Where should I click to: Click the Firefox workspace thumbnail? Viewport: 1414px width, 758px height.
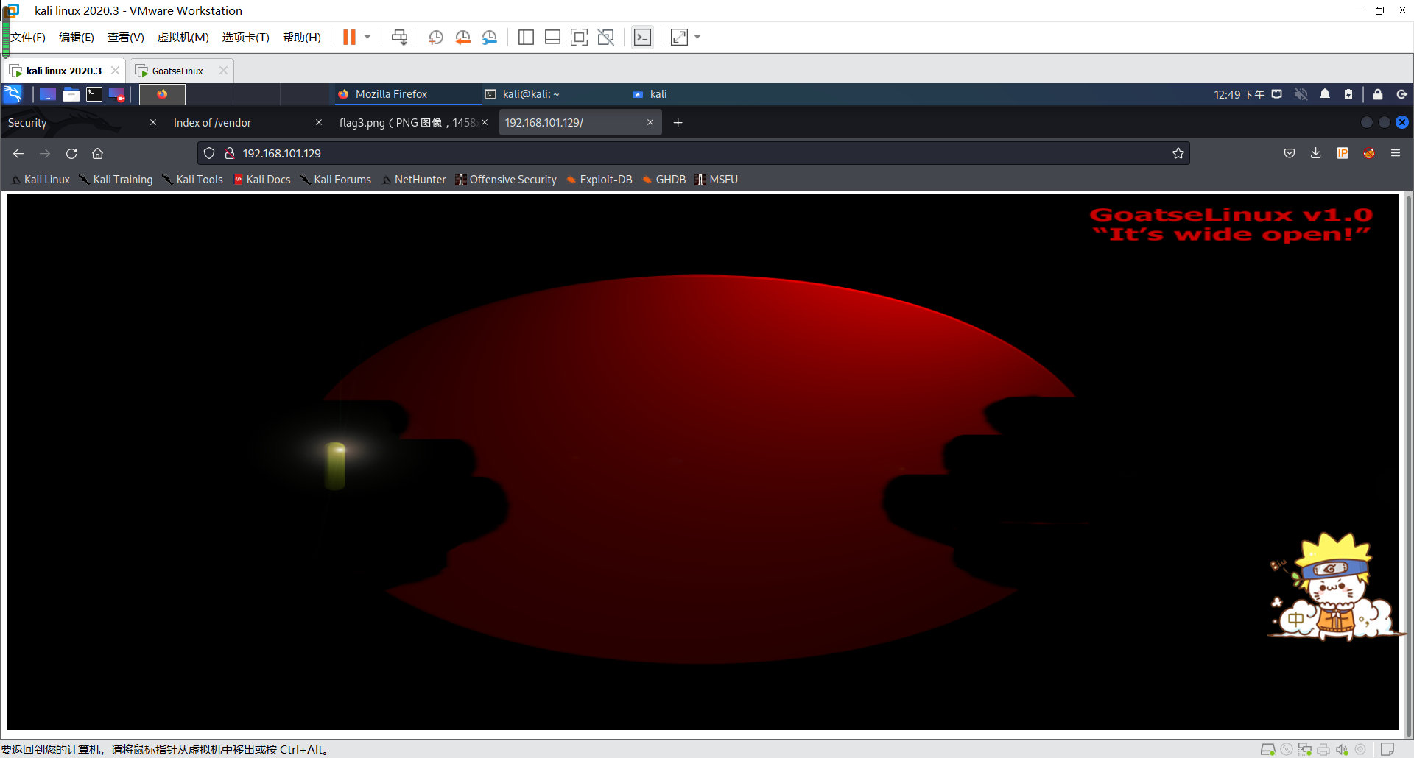point(162,94)
